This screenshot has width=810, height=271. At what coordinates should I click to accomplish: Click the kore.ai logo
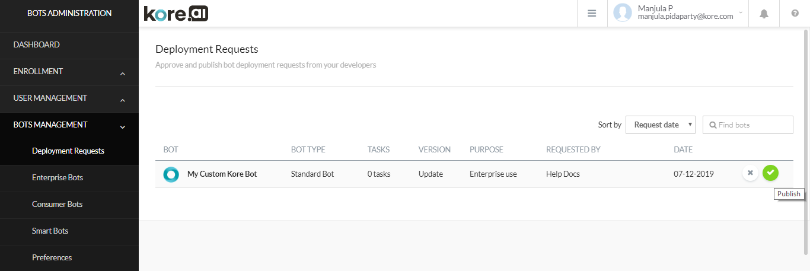tap(176, 13)
